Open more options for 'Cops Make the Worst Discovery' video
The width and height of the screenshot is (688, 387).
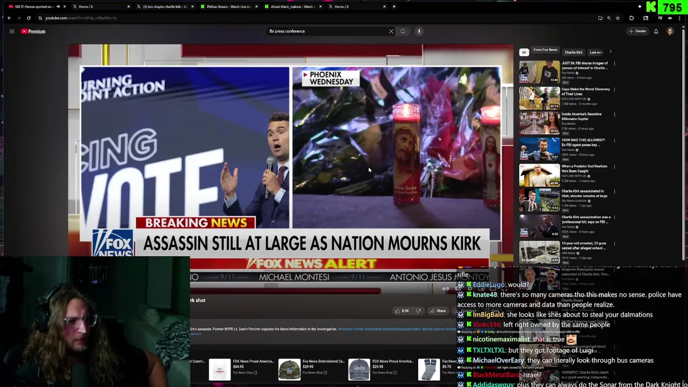614,89
